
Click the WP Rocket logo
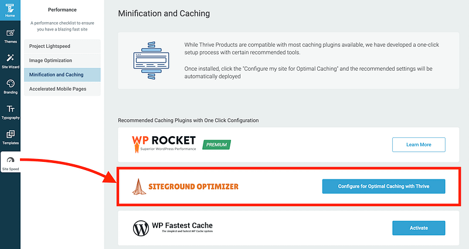(165, 143)
